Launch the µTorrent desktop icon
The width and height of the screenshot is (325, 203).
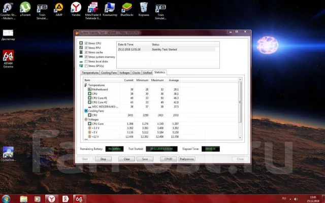point(25,9)
